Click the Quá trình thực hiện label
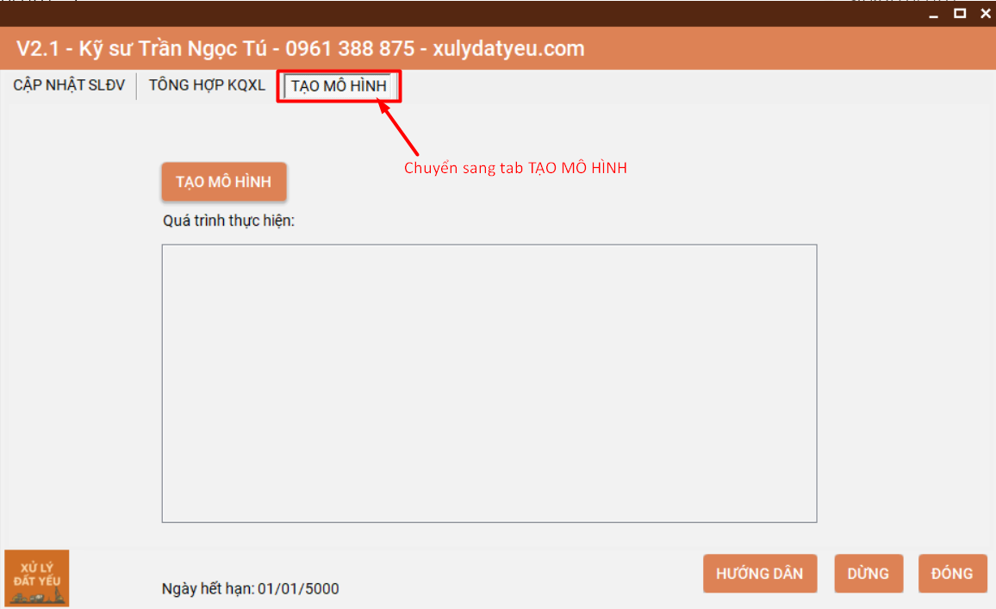The image size is (996, 609). (228, 221)
